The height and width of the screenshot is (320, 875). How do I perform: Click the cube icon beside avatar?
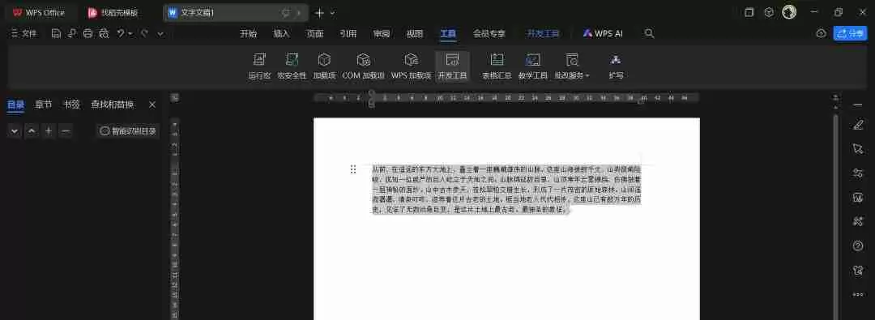(x=769, y=12)
